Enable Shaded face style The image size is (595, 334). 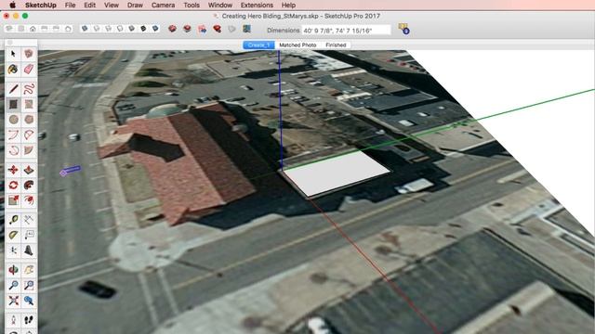(132, 29)
